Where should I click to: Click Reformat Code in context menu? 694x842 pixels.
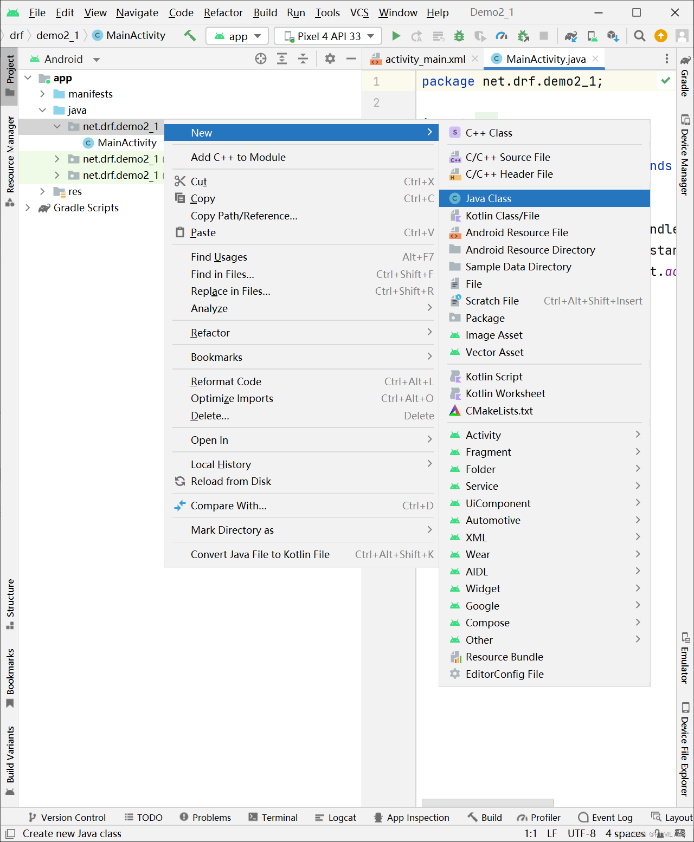[301, 381]
